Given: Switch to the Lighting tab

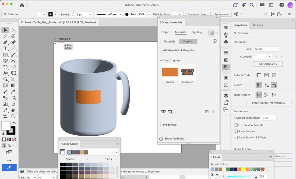Looking at the screenshot, I should coord(197,32).
